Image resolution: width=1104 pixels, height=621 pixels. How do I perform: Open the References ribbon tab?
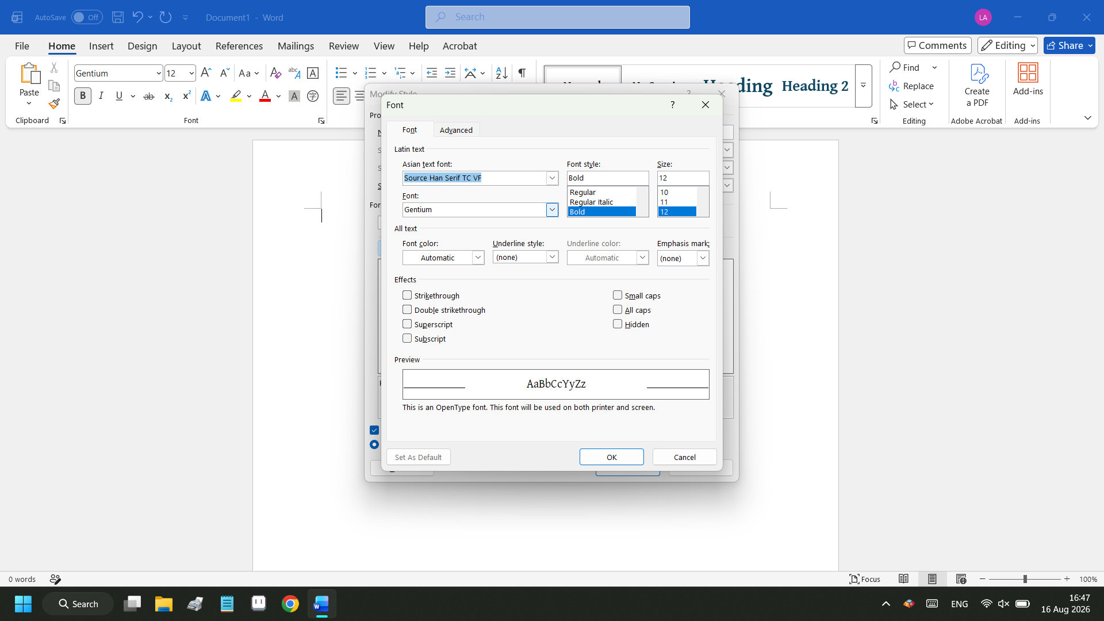click(239, 46)
